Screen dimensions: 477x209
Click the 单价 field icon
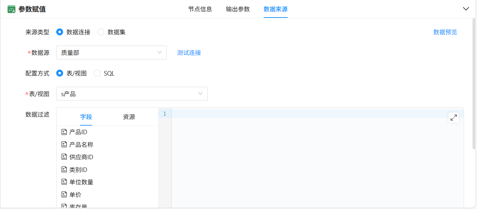(x=64, y=194)
